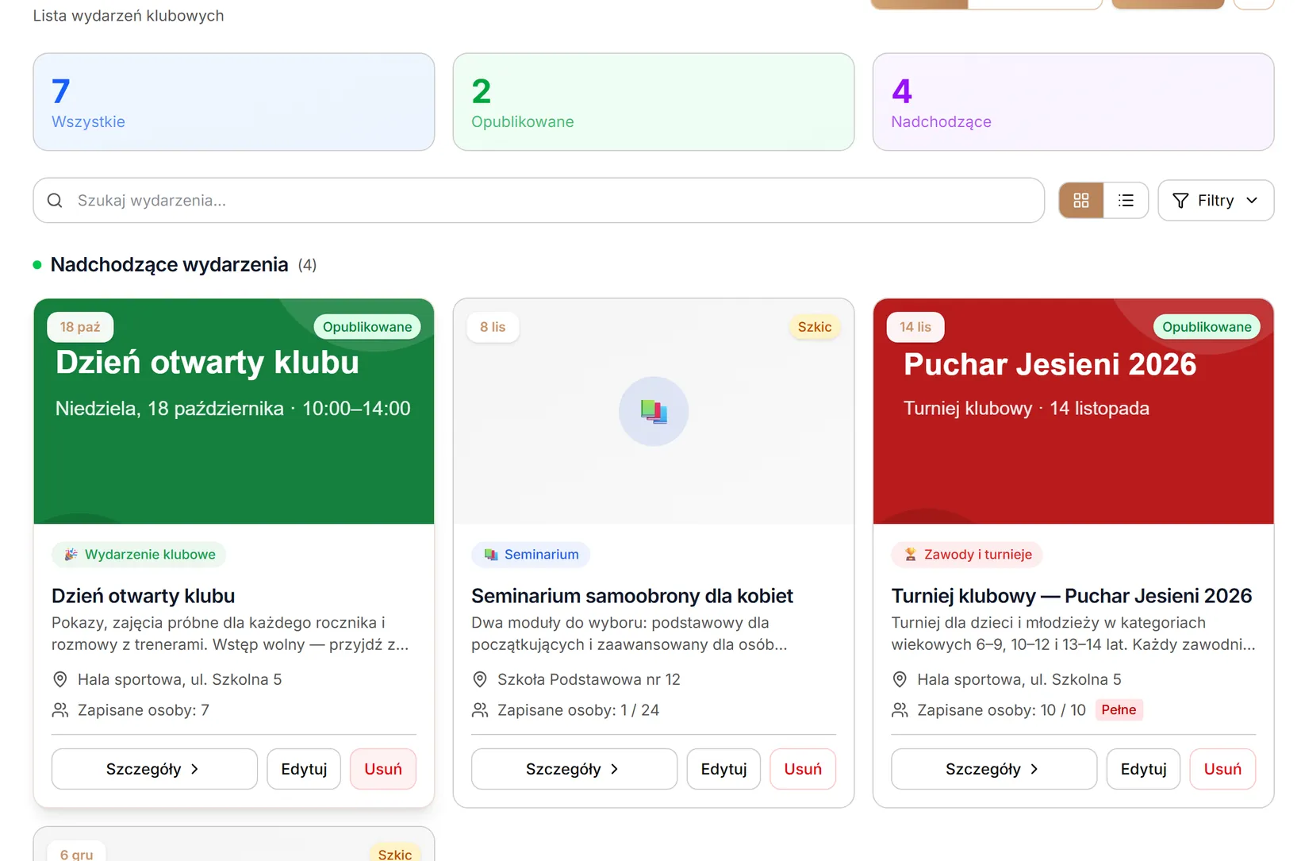The width and height of the screenshot is (1301, 861).
Task: Focus the Szukaj wydarzenia search field
Action: tap(539, 201)
